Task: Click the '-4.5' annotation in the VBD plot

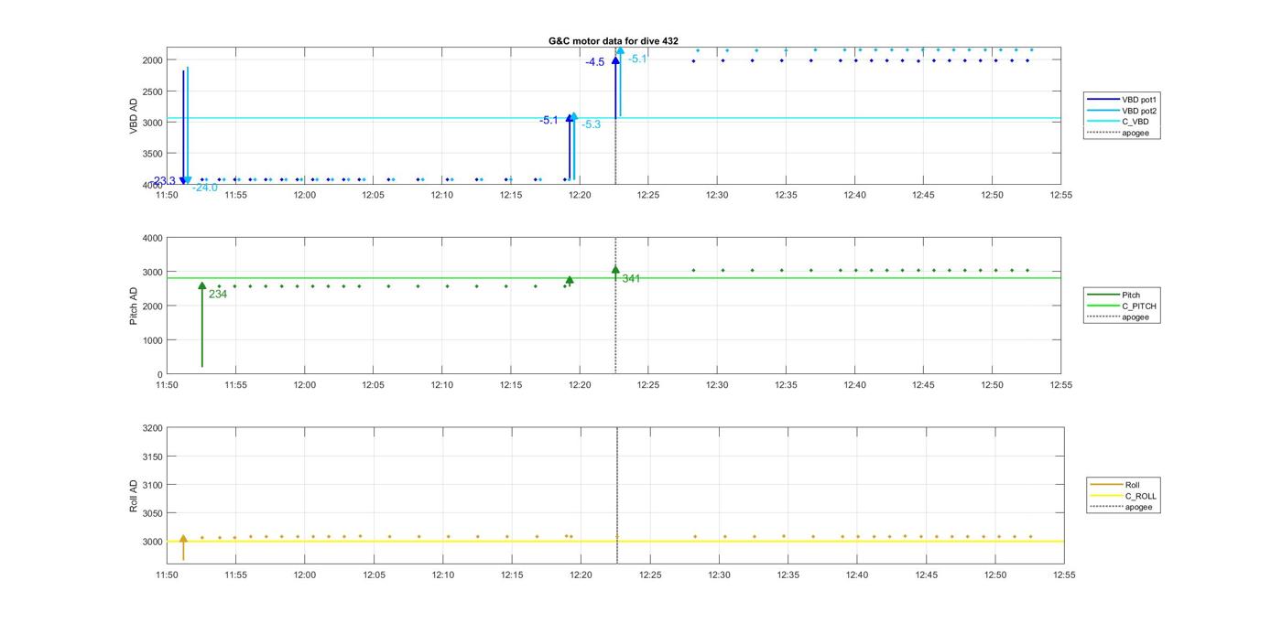Action: point(595,62)
